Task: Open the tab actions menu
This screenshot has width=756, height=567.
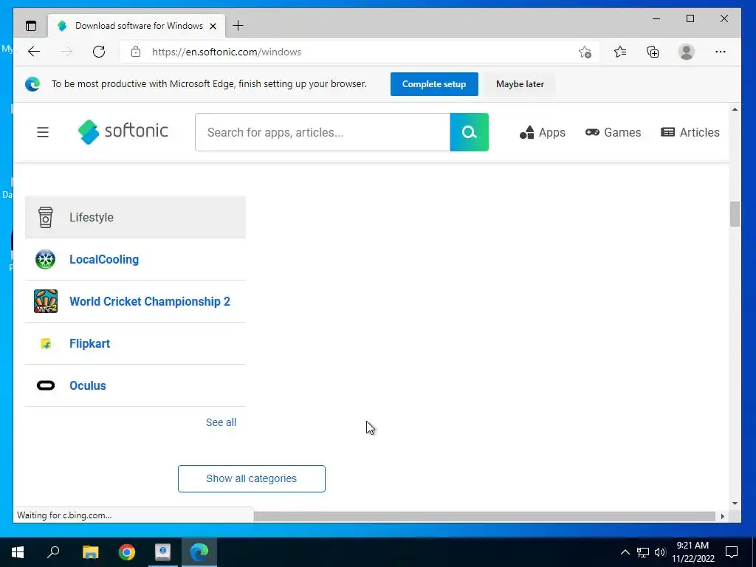Action: click(31, 26)
